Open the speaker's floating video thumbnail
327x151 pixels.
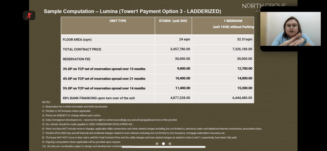click(290, 29)
